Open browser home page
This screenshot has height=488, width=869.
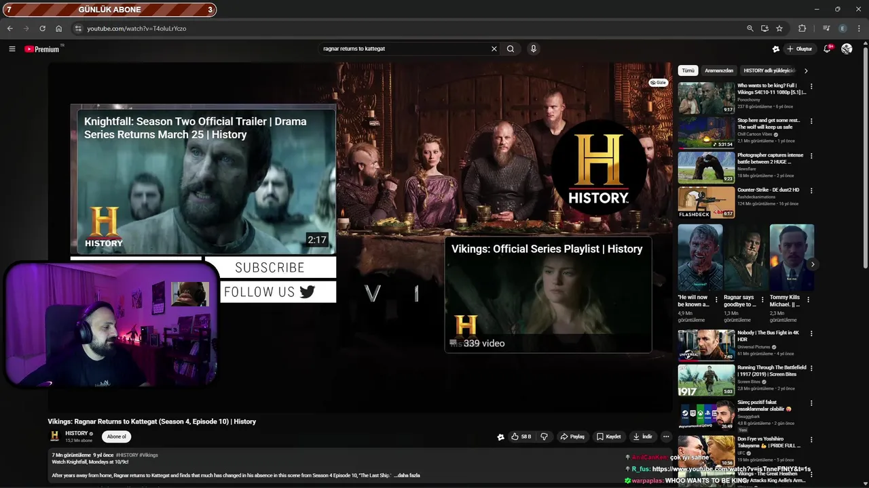[59, 28]
